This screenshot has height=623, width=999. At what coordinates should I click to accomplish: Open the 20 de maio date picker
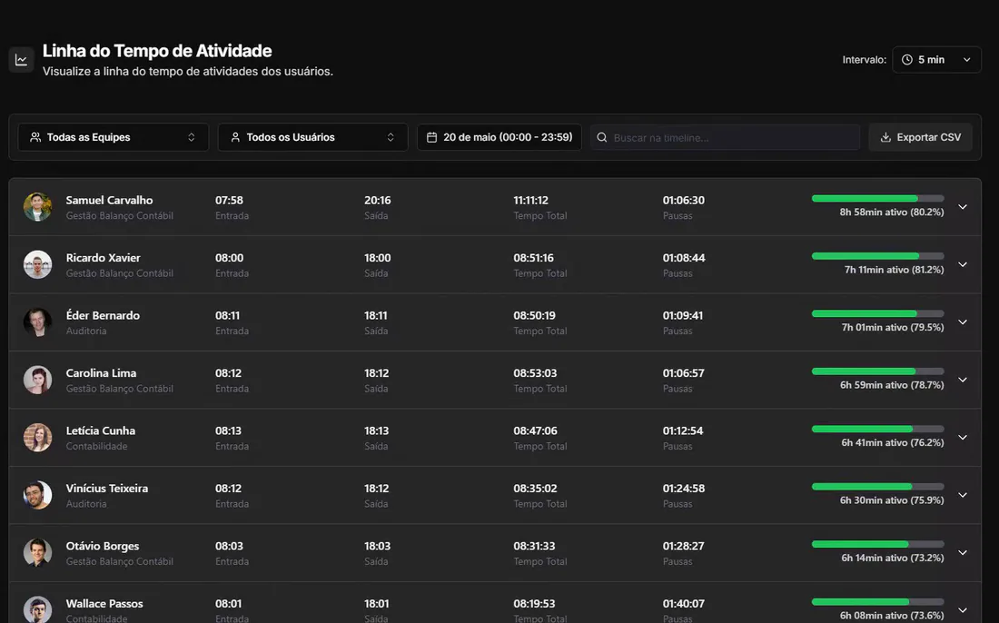[499, 137]
